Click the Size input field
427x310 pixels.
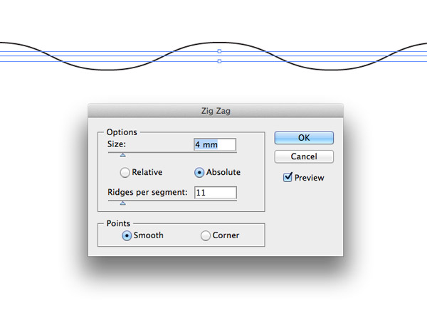tap(214, 144)
